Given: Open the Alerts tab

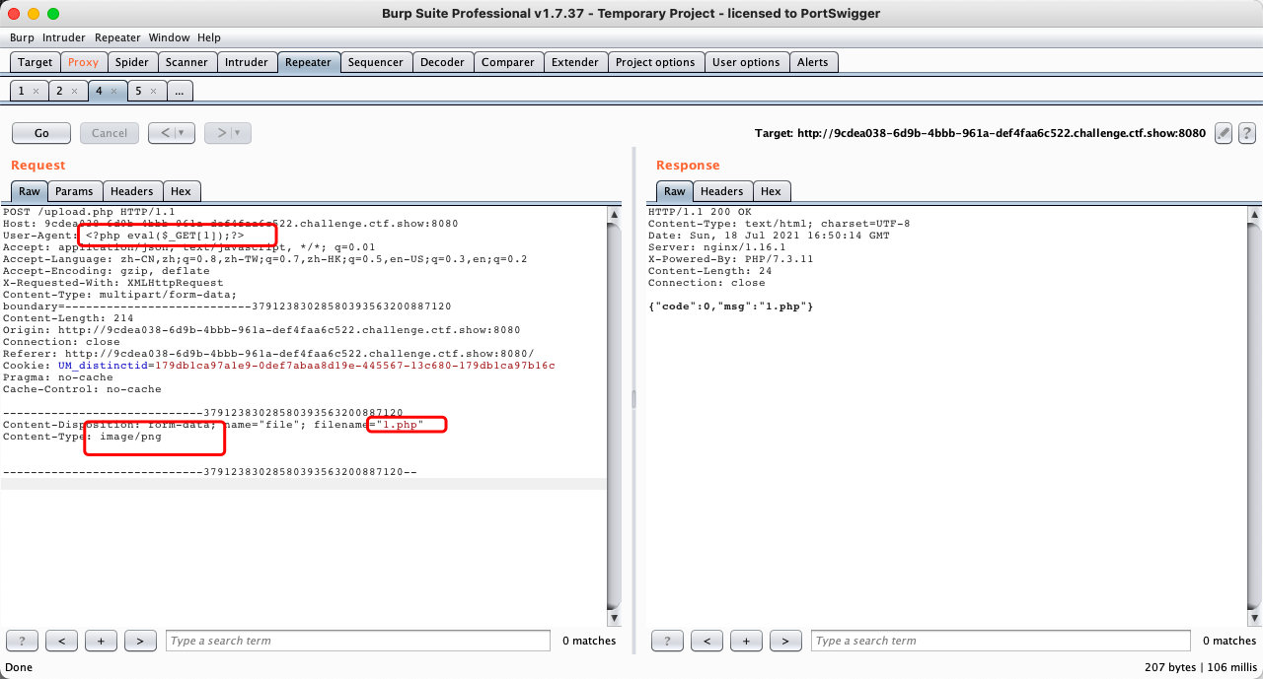Looking at the screenshot, I should point(813,62).
